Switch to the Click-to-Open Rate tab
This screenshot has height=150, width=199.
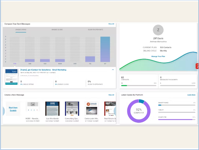(96, 30)
